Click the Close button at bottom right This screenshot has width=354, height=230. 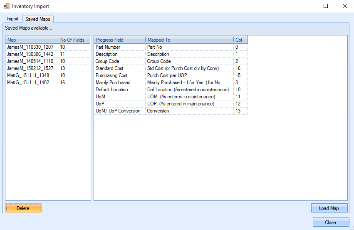[330, 222]
